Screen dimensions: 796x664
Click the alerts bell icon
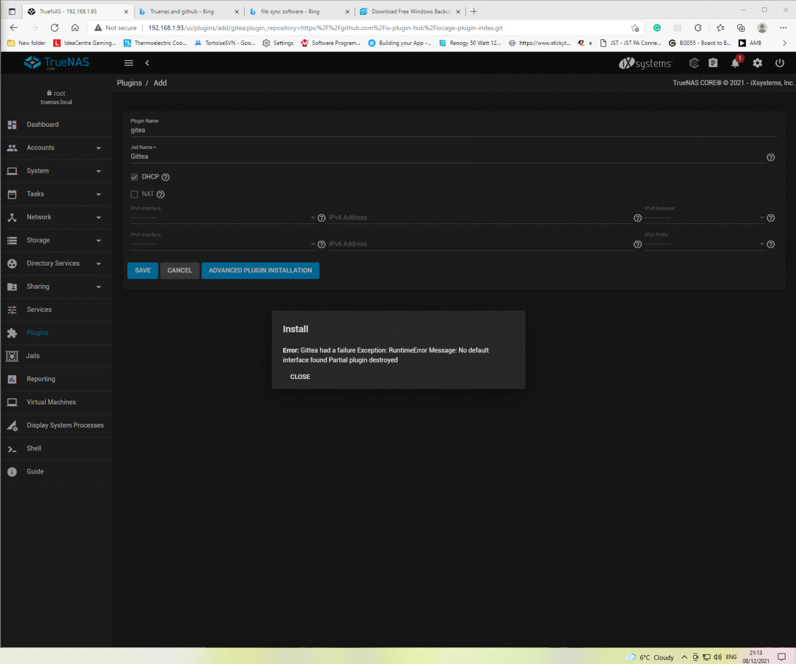[735, 63]
